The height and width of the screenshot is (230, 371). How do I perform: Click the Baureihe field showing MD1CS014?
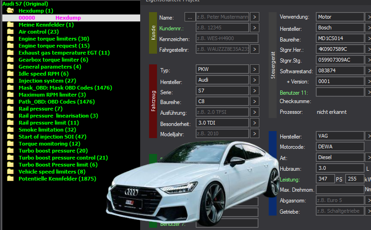coord(340,38)
